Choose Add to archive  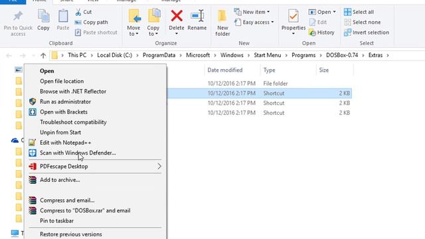pyautogui.click(x=95, y=180)
